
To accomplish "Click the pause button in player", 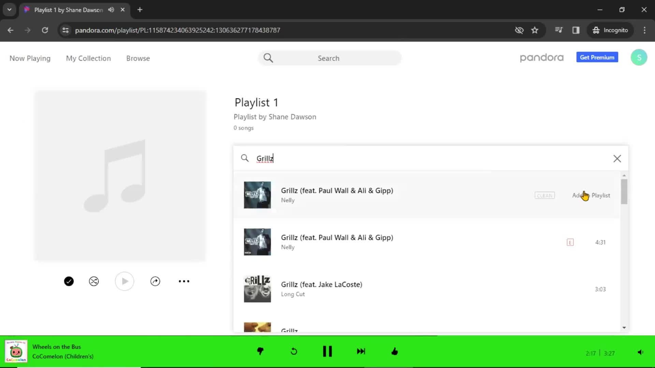I will point(327,351).
